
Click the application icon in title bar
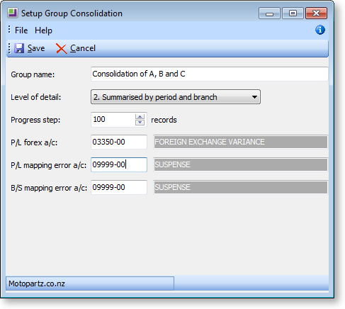click(13, 13)
